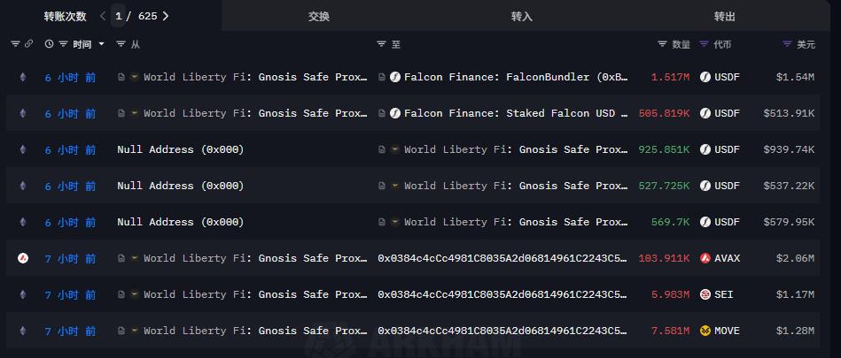Open World Liberty Fi sender in SEI row
841x358 pixels.
256,295
